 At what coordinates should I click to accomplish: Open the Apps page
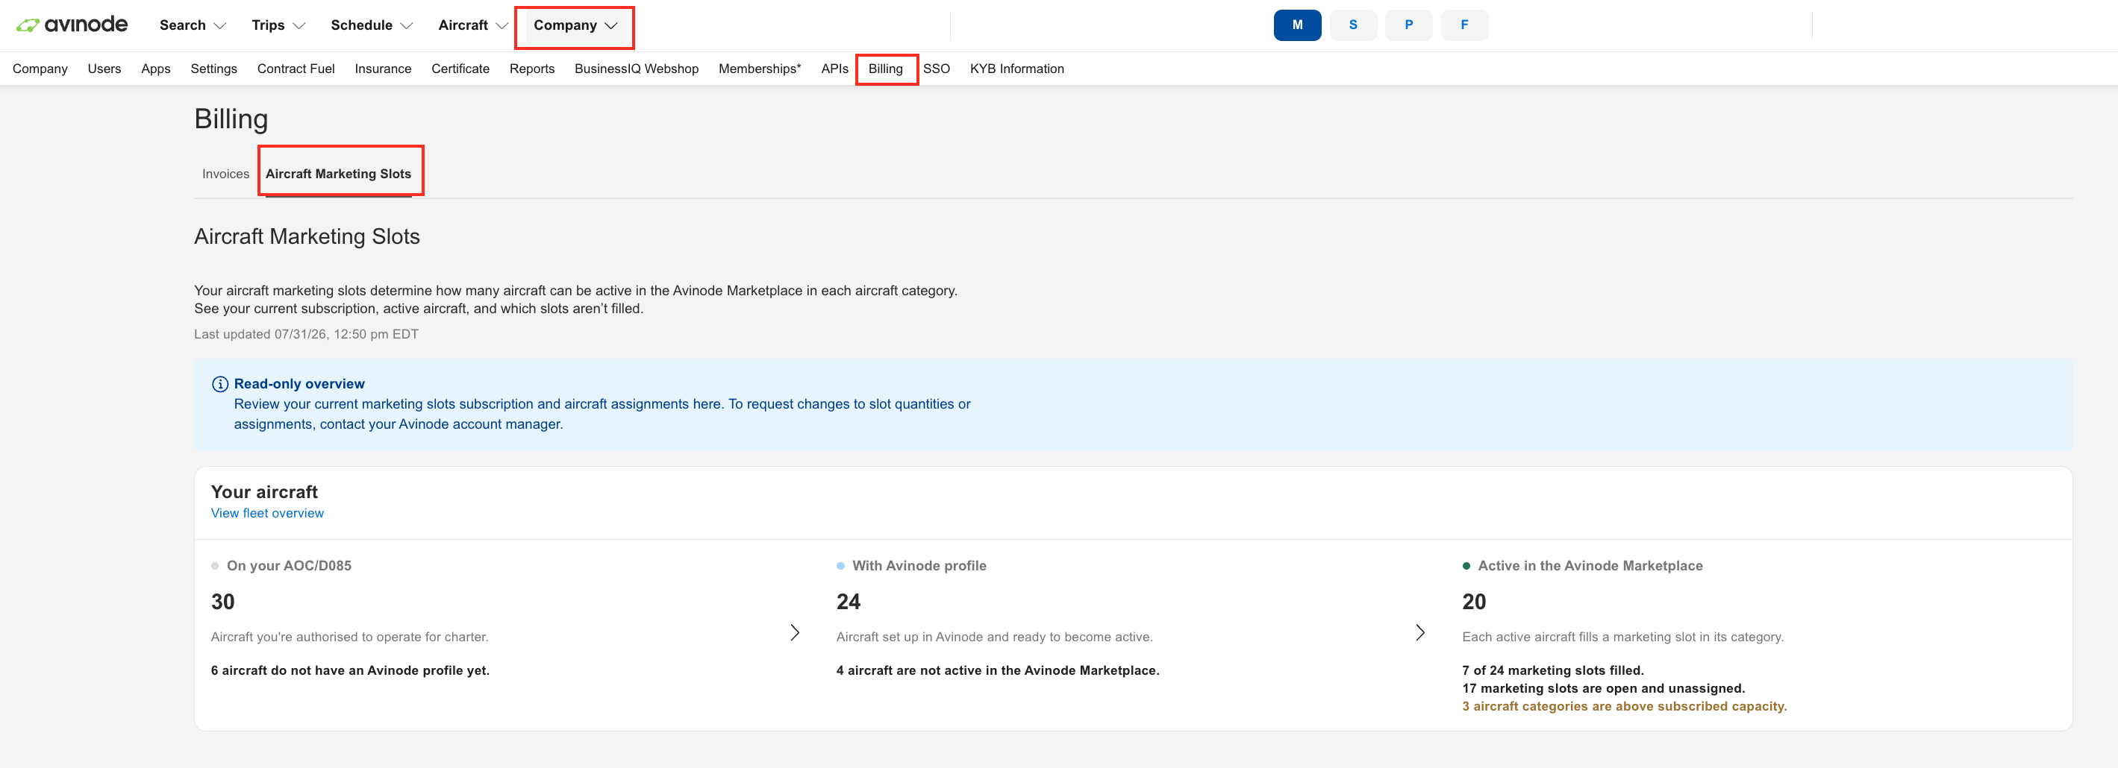coord(155,69)
